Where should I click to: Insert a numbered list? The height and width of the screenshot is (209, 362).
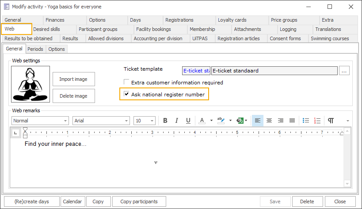click(x=317, y=121)
